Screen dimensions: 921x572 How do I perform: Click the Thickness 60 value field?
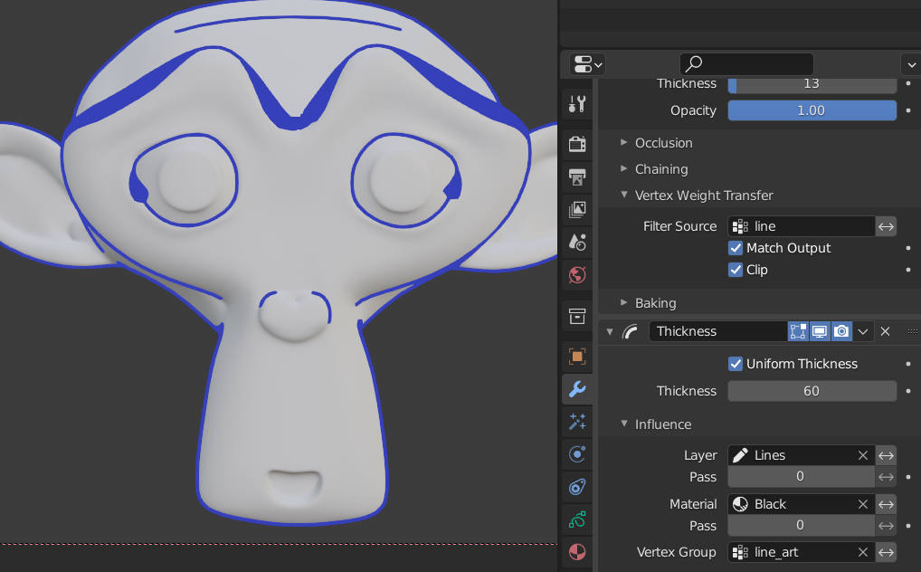(x=812, y=391)
